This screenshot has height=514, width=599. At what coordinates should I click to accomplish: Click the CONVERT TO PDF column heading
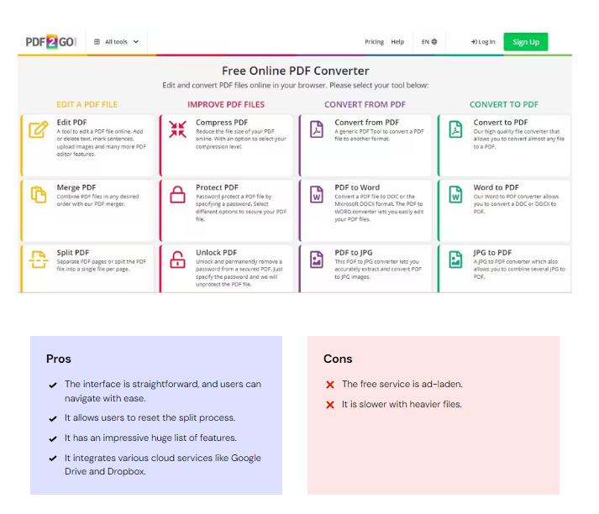tap(504, 104)
